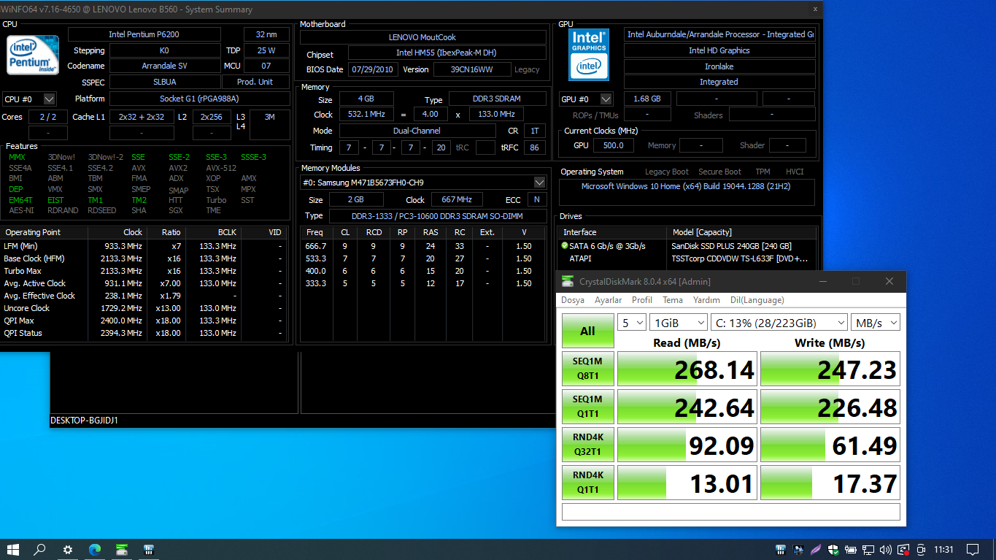Open the Ayarlar menu
The height and width of the screenshot is (560, 996).
tap(609, 300)
